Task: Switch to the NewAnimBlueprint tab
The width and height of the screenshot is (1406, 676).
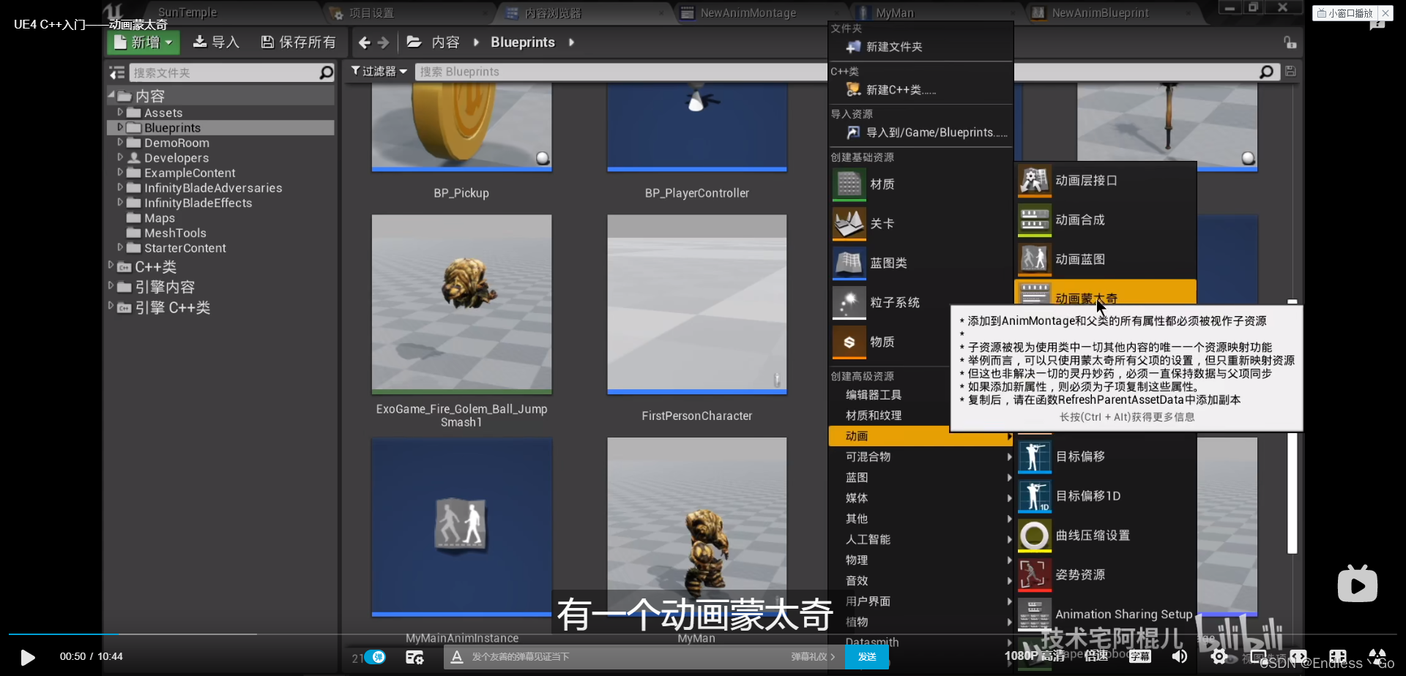Action: pyautogui.click(x=1100, y=12)
